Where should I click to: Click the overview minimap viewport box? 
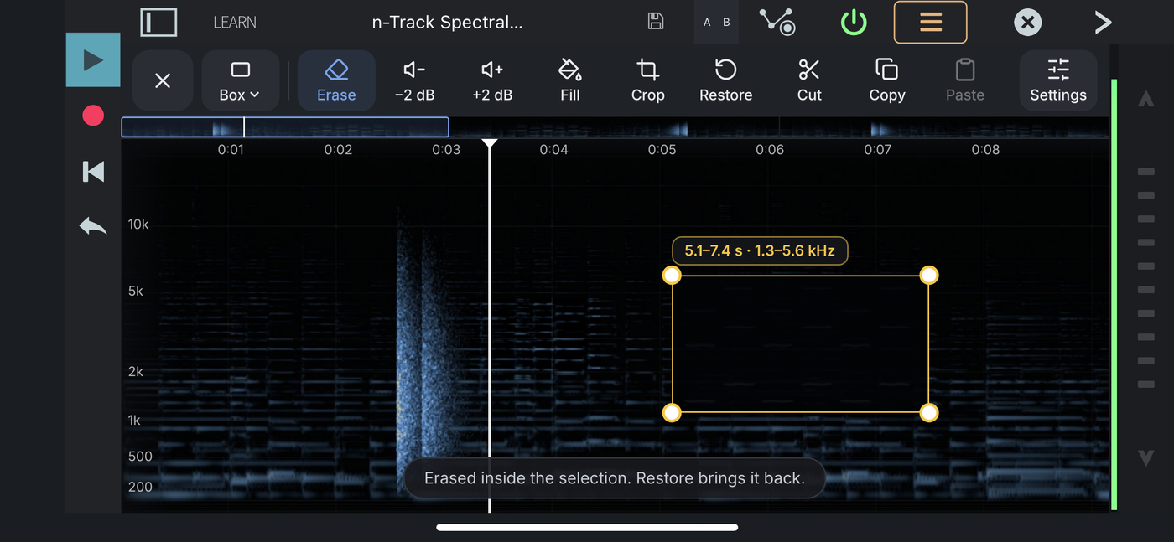coord(285,127)
